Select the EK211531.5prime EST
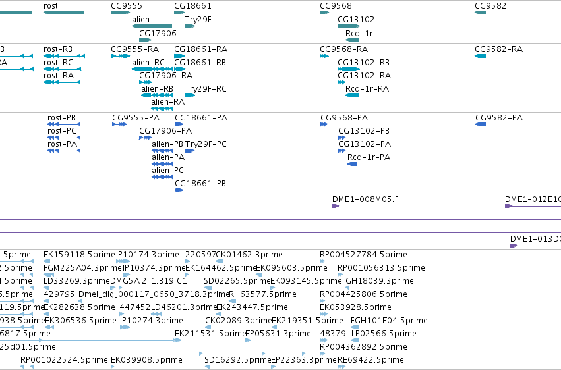Screen dimensions: 561x370 pyautogui.click(x=210, y=334)
